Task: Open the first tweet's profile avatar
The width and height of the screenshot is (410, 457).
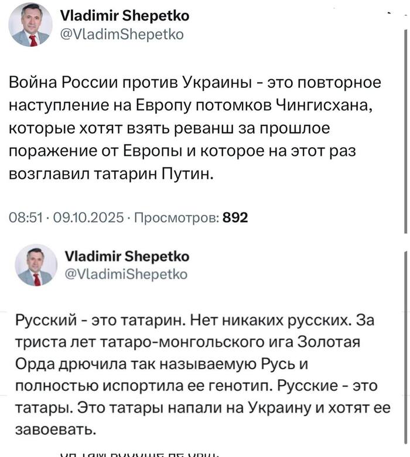Action: pos(30,25)
